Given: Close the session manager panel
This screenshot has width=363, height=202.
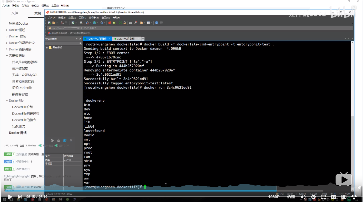Looking at the screenshot, I should coord(80,39).
